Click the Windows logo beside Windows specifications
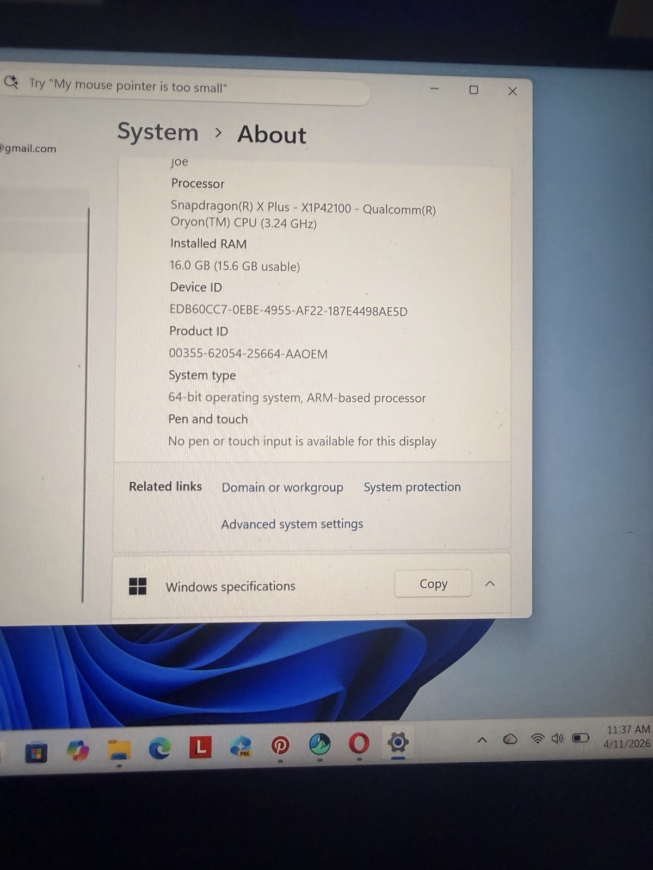This screenshot has height=870, width=653. coord(138,586)
